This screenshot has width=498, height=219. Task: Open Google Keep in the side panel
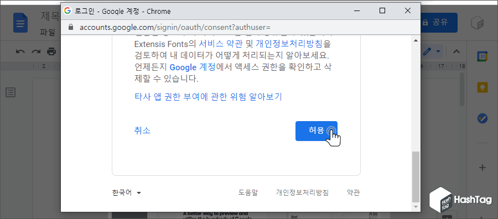pos(483,87)
